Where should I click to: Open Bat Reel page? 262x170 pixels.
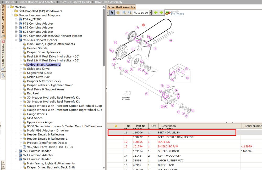pos(33,93)
